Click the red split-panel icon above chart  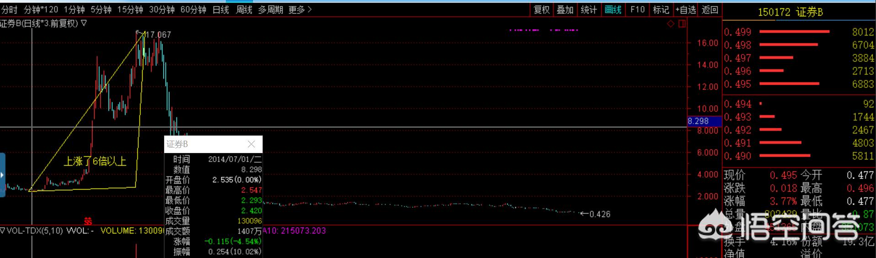click(682, 24)
